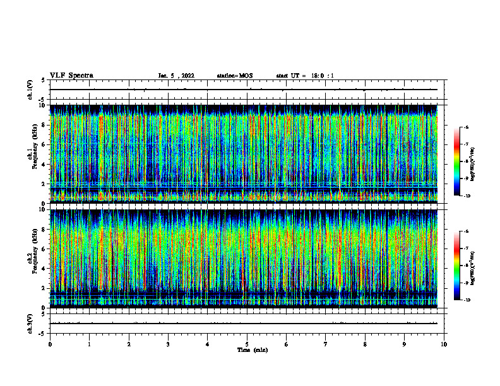This screenshot has height=386, width=500.
Task: Click the ch.1 spectrogram color bar
Action: (457, 161)
